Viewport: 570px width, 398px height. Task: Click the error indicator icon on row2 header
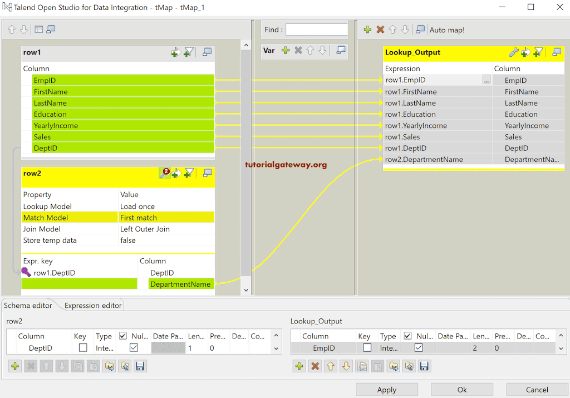tap(164, 173)
